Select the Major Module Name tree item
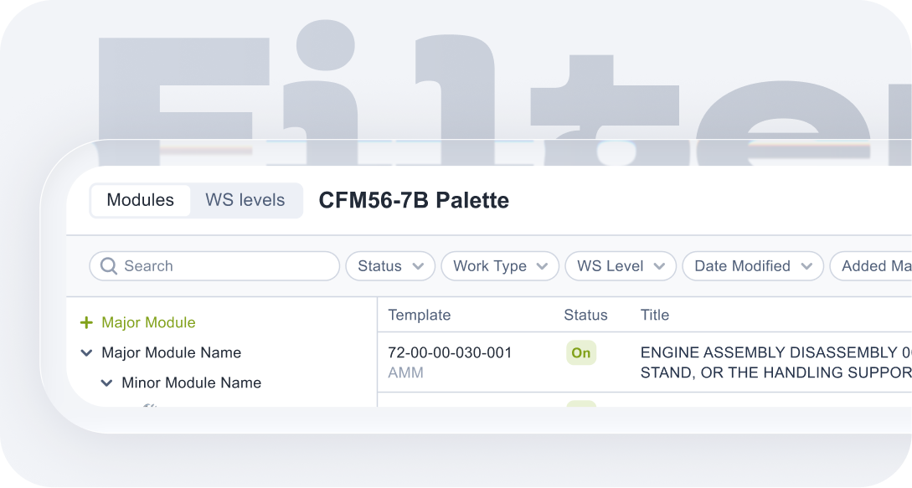 (171, 353)
